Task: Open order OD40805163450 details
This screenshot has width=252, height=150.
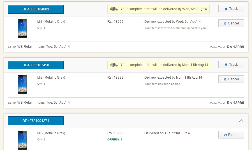Action: 36,65
